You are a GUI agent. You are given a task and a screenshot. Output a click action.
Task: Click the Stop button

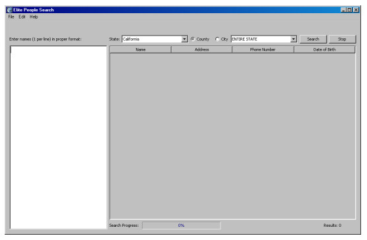point(342,39)
